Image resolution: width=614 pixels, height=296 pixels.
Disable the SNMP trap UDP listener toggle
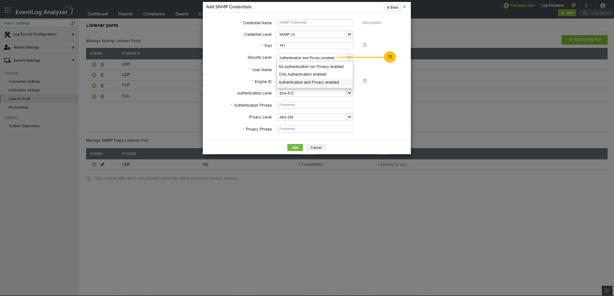[x=94, y=164]
